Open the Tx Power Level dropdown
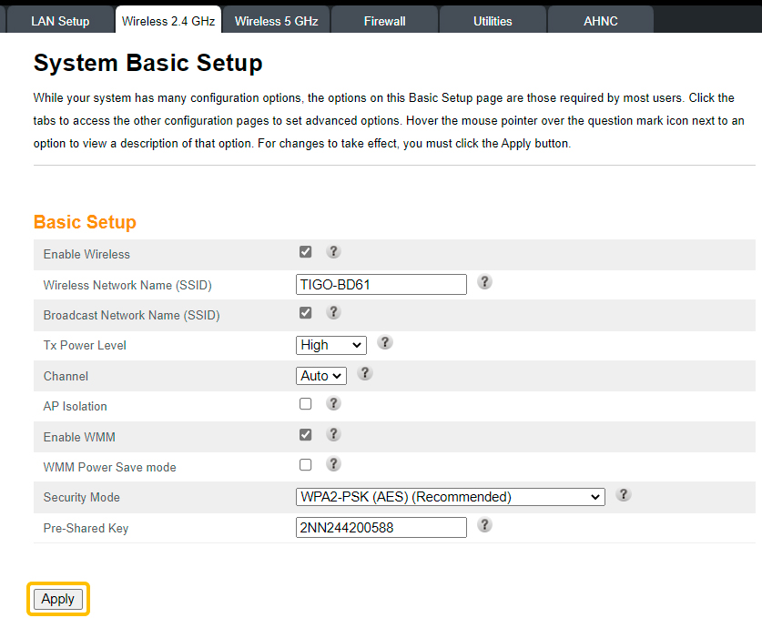The width and height of the screenshot is (762, 618). (331, 346)
